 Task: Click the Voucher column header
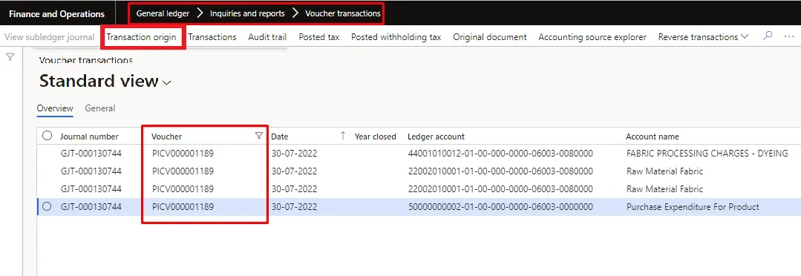pos(166,137)
